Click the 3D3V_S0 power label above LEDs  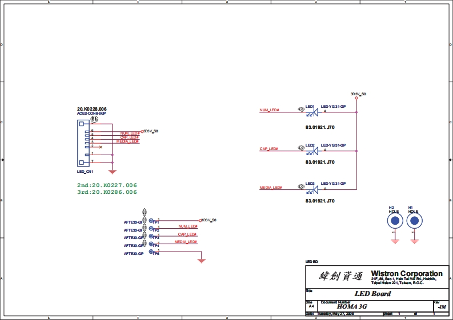click(358, 93)
